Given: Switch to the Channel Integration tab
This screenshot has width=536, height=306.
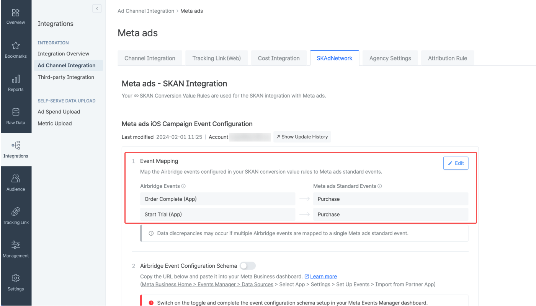Looking at the screenshot, I should pyautogui.click(x=150, y=58).
